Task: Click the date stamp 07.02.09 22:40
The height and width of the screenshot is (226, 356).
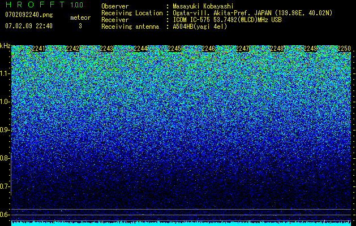Action: (x=29, y=26)
